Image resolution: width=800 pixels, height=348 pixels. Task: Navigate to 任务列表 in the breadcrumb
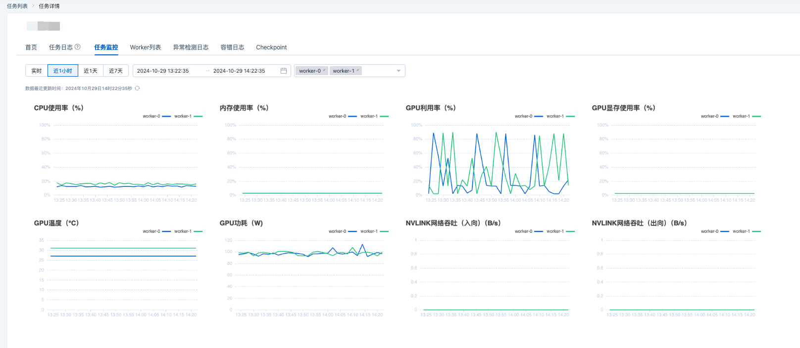pyautogui.click(x=17, y=6)
